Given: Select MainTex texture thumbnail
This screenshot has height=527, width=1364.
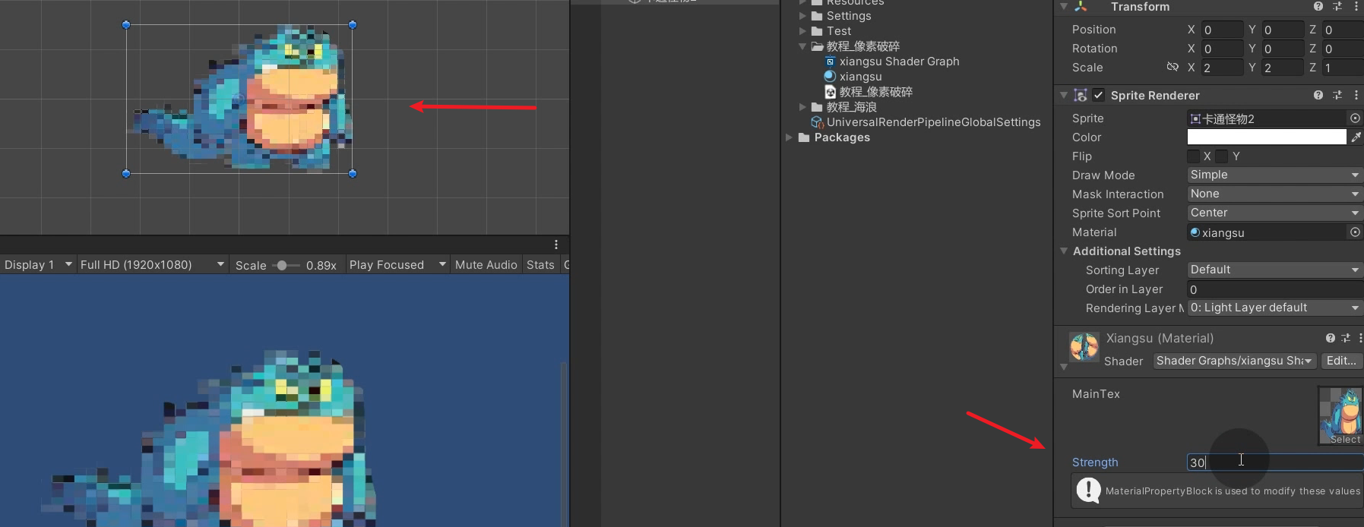Looking at the screenshot, I should (1340, 415).
